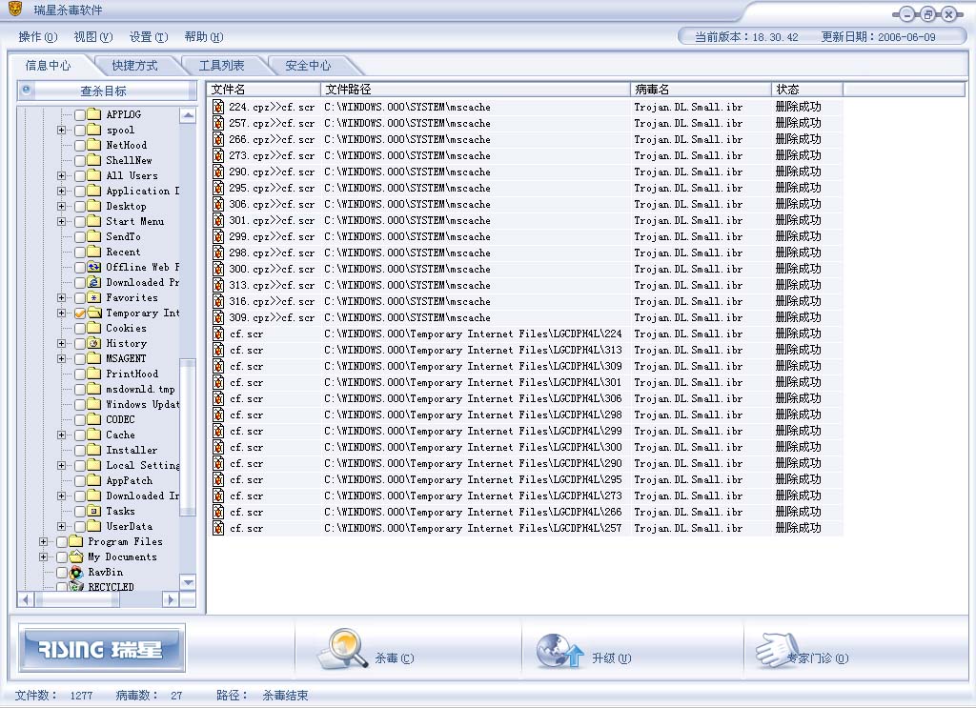
Task: Check the My Documents checkbox
Action: [62, 556]
